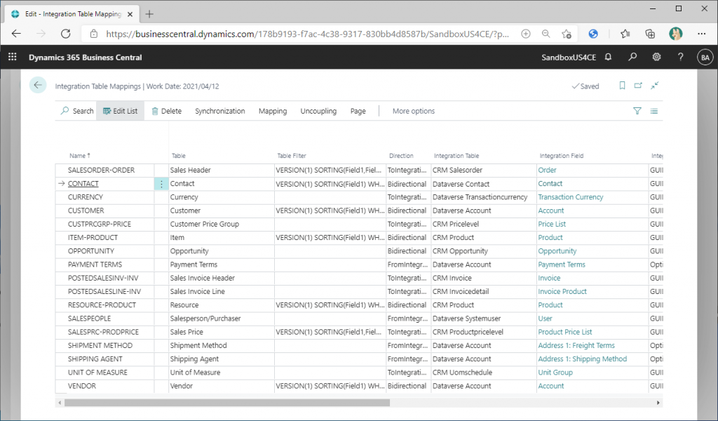This screenshot has width=718, height=421.
Task: Close the Integration Table Mapping tab
Action: (x=130, y=14)
